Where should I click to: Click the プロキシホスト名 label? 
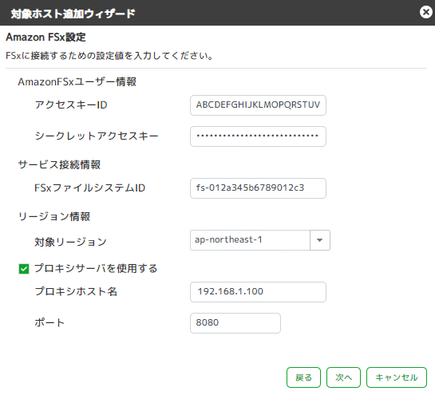(x=76, y=291)
